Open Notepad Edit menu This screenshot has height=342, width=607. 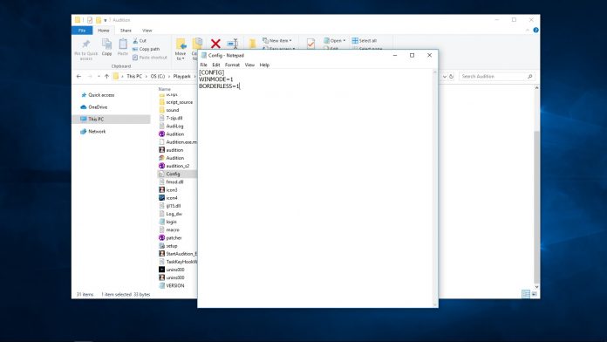pyautogui.click(x=216, y=65)
